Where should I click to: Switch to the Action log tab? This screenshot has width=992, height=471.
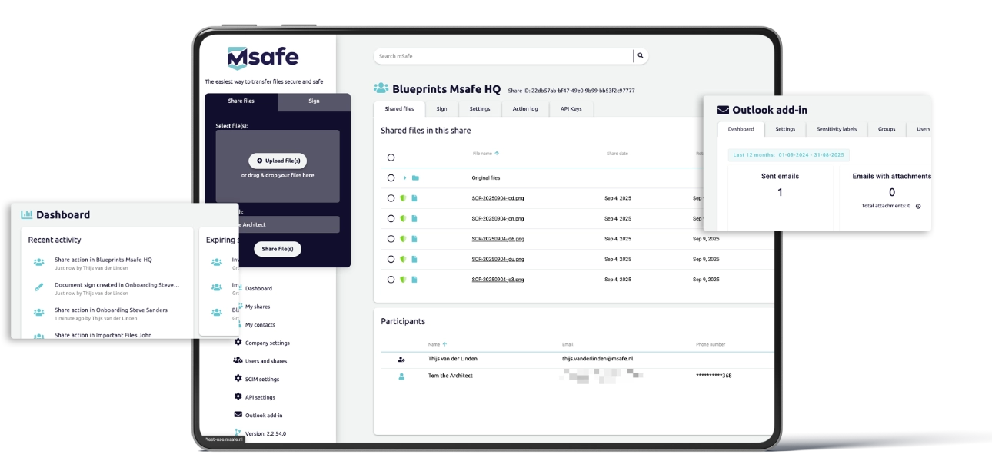[x=524, y=108]
